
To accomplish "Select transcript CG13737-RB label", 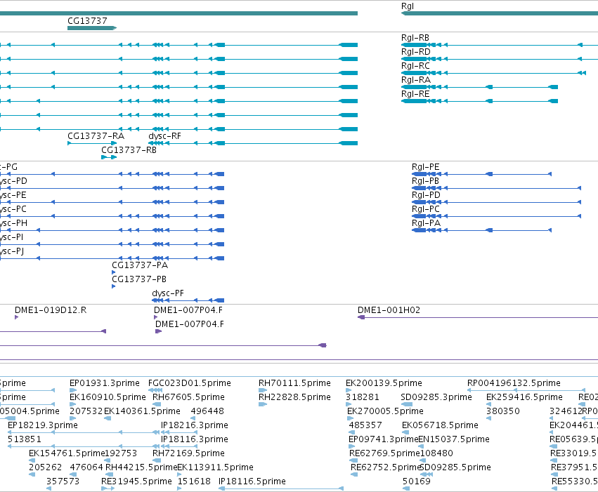I will pyautogui.click(x=129, y=150).
